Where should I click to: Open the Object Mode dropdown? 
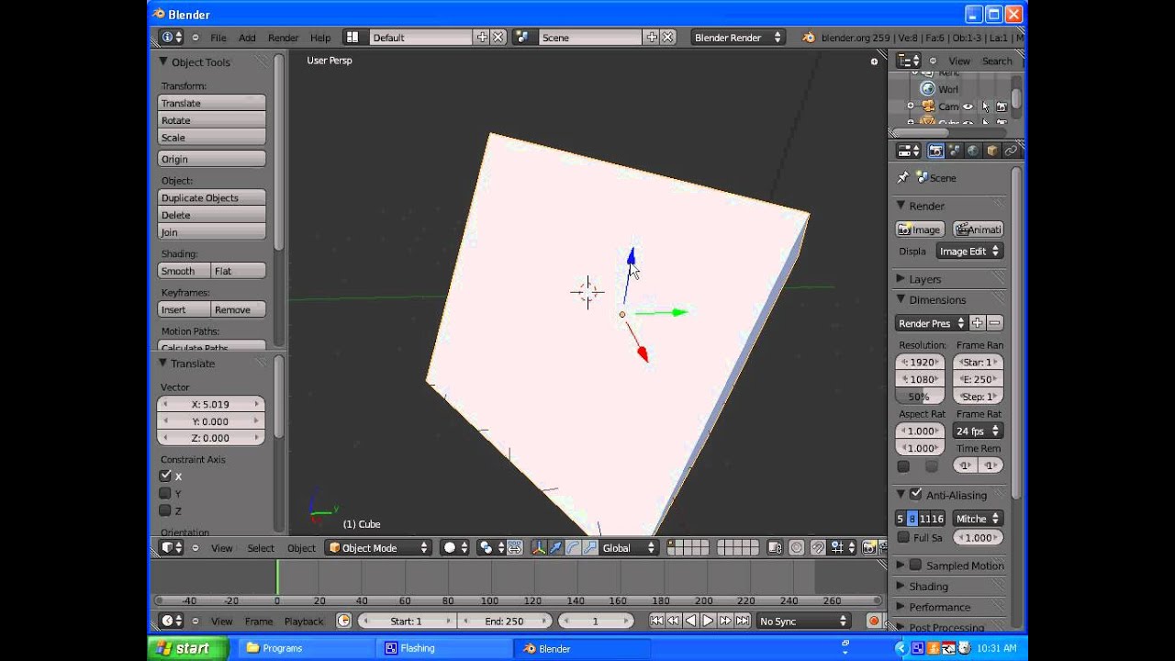378,547
